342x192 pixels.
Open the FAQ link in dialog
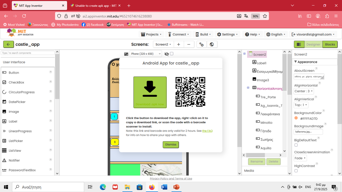pos(207,131)
